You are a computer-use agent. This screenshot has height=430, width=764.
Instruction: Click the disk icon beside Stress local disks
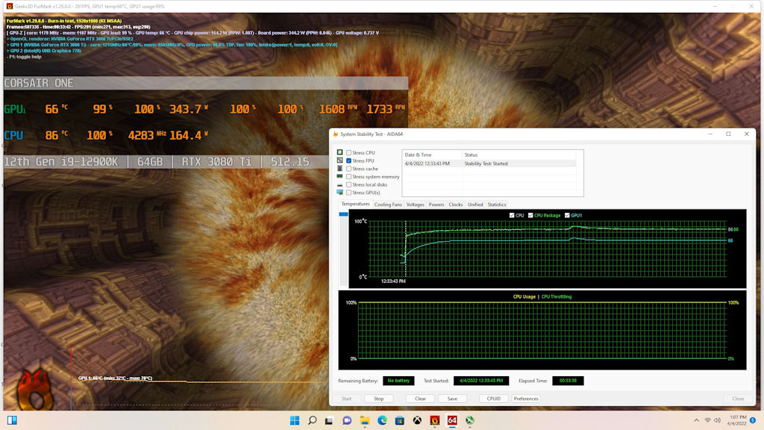coord(339,185)
